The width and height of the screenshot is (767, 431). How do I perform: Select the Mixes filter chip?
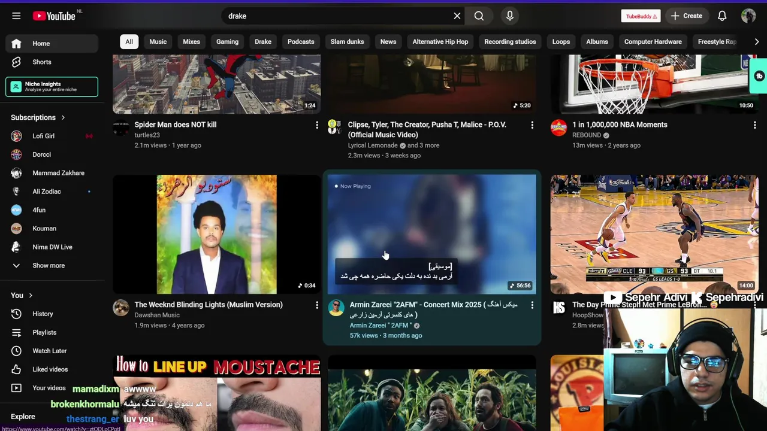pyautogui.click(x=192, y=41)
